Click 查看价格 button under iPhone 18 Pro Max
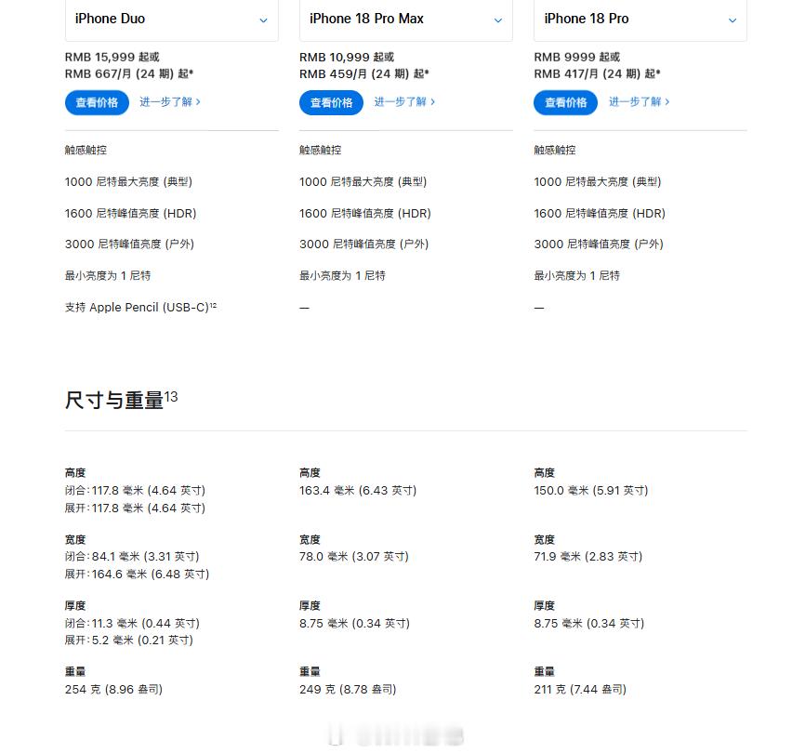Image resolution: width=792 pixels, height=753 pixels. pyautogui.click(x=331, y=102)
